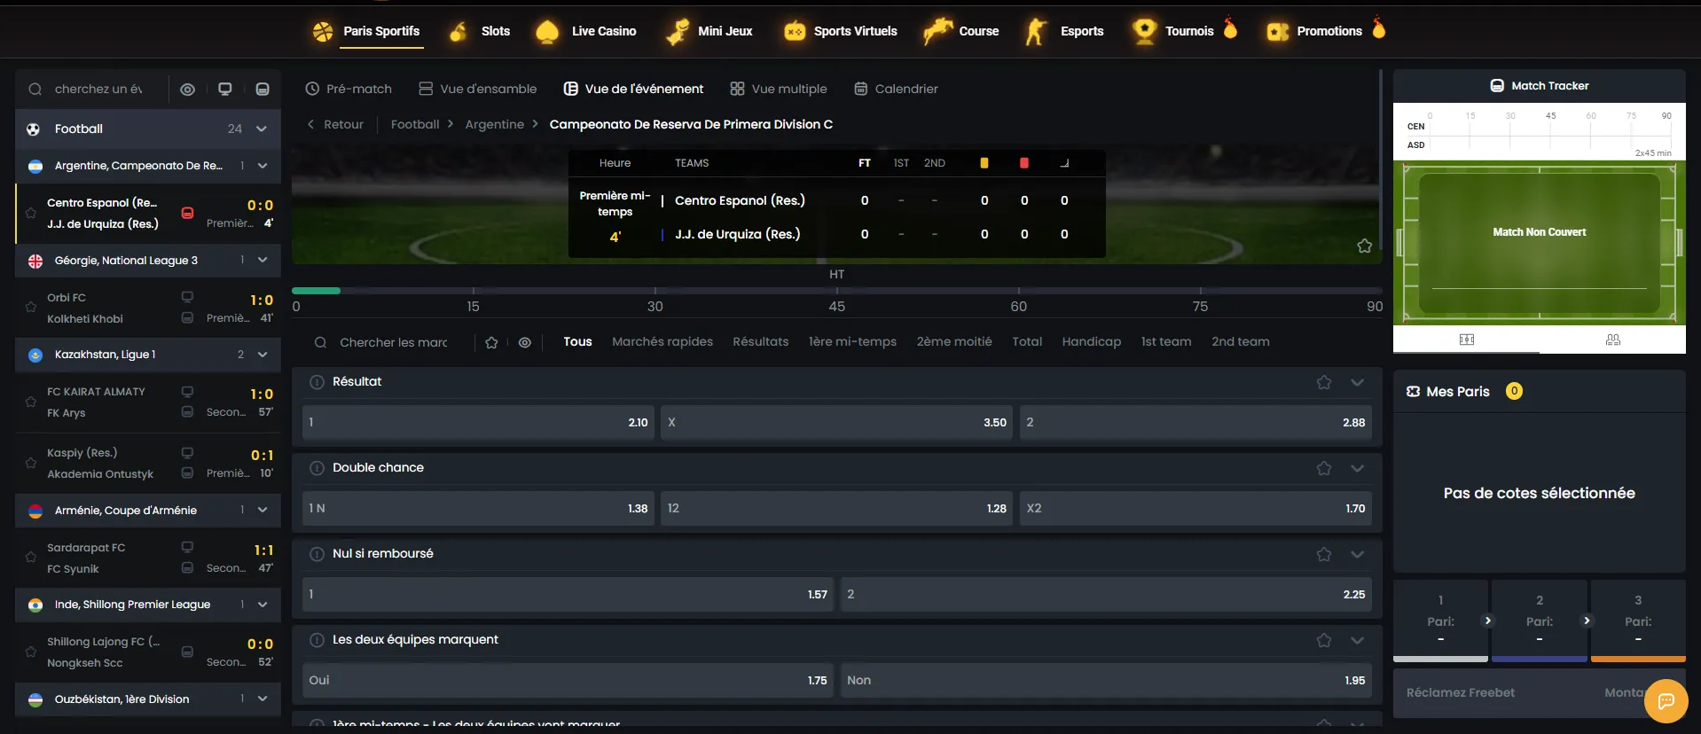Open the live chat bubble
Viewport: 1701px width, 734px height.
pyautogui.click(x=1666, y=701)
